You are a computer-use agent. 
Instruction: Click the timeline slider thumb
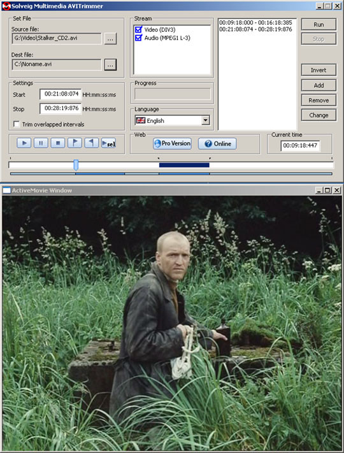(x=76, y=165)
